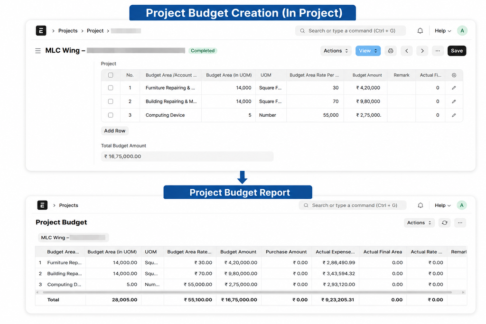Toggle sidebar hamburger icon beside MLC Wing
Image resolution: width=486 pixels, height=324 pixels.
coord(38,51)
